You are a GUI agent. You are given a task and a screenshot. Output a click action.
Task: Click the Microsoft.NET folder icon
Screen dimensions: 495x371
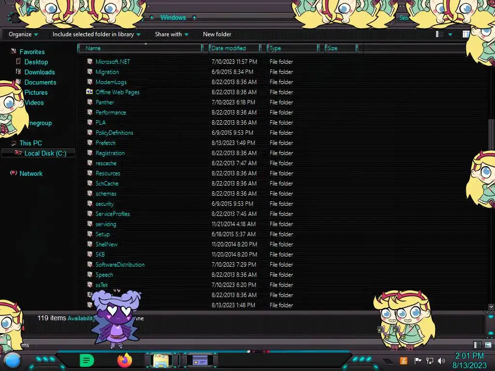[89, 61]
